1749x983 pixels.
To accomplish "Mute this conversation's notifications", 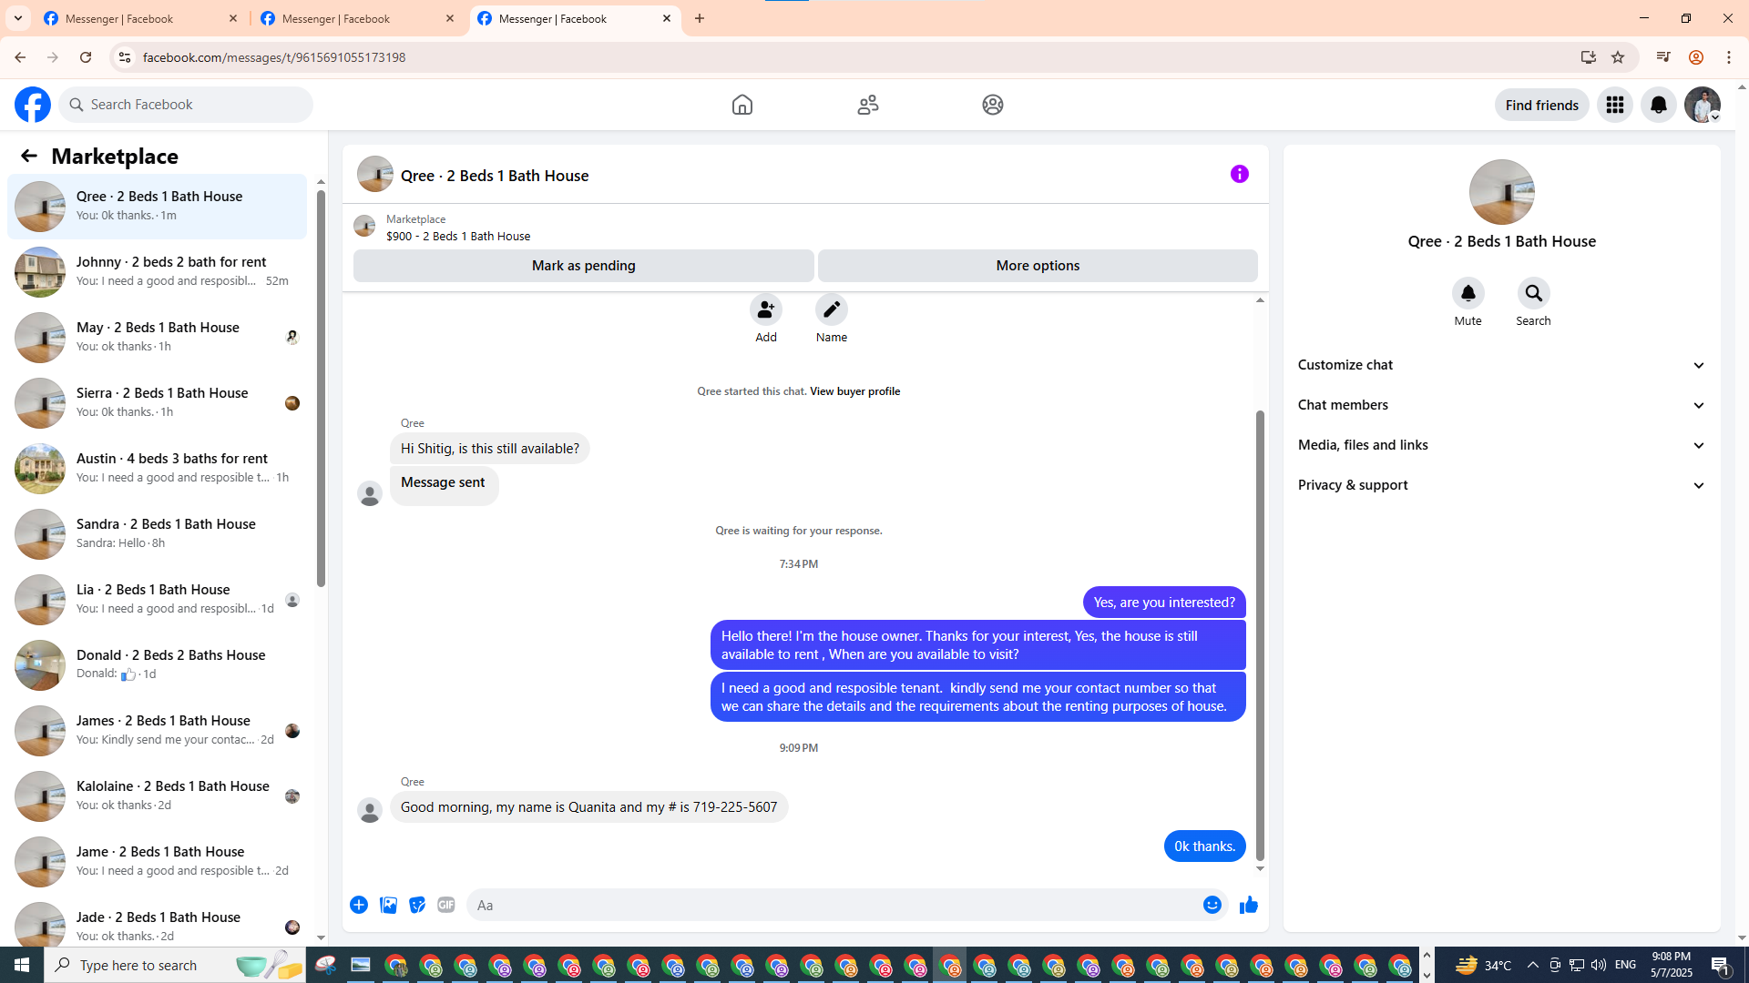I will click(1468, 294).
